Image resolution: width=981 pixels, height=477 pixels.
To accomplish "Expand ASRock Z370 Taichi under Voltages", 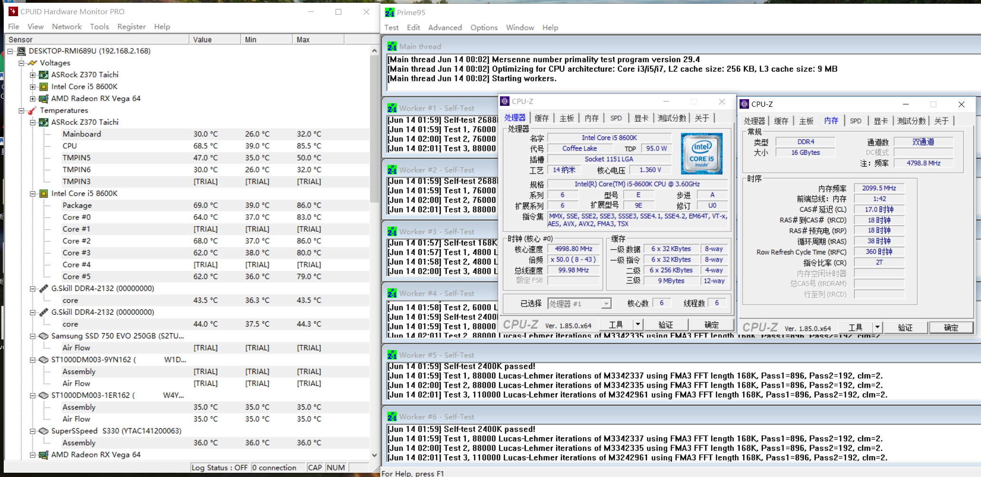I will tap(33, 75).
